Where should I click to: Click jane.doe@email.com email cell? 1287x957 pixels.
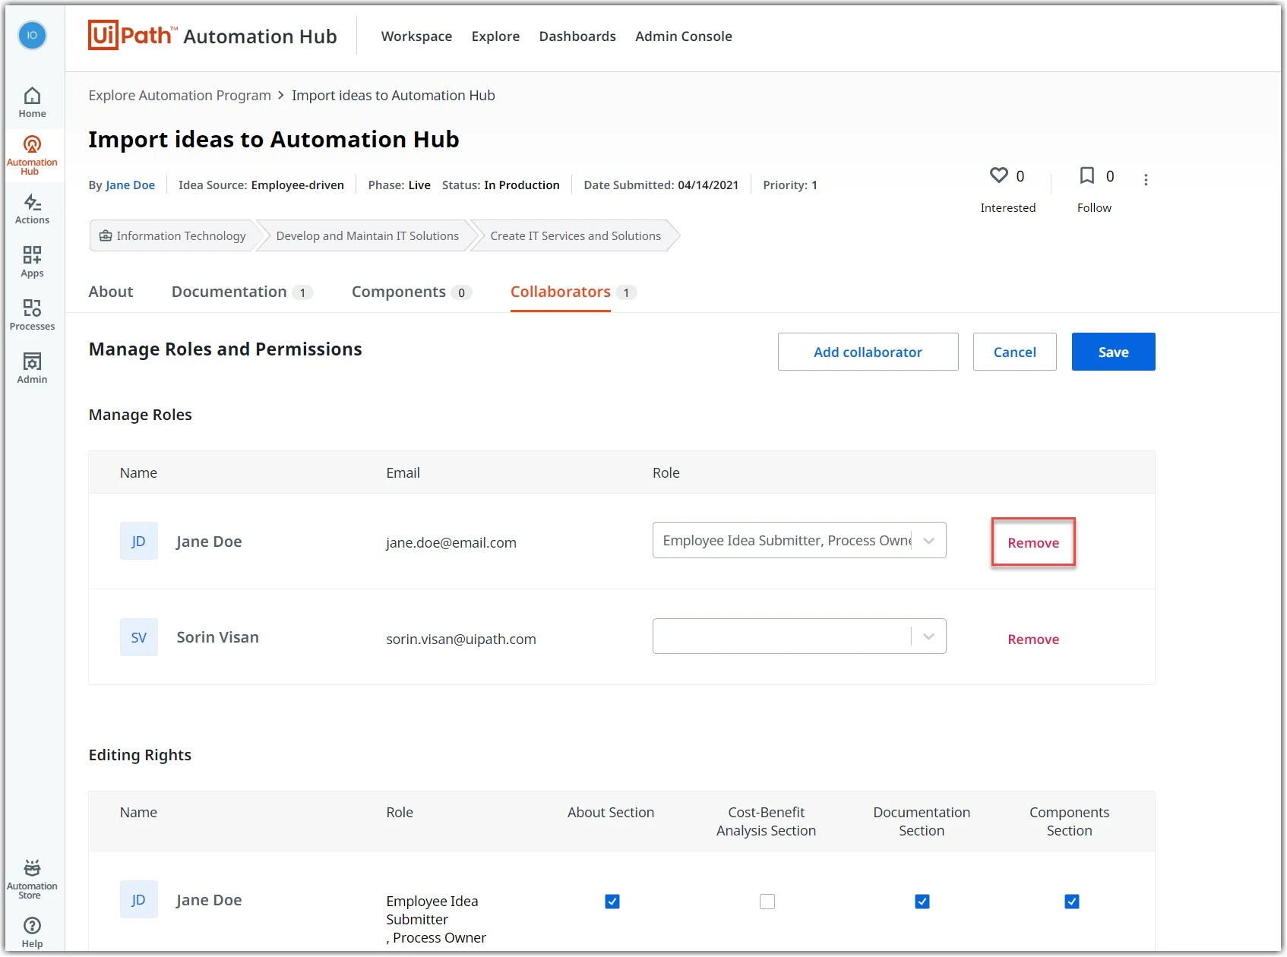(x=451, y=542)
